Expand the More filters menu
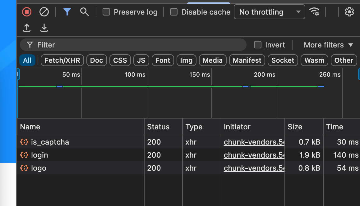360x206 pixels. point(328,45)
